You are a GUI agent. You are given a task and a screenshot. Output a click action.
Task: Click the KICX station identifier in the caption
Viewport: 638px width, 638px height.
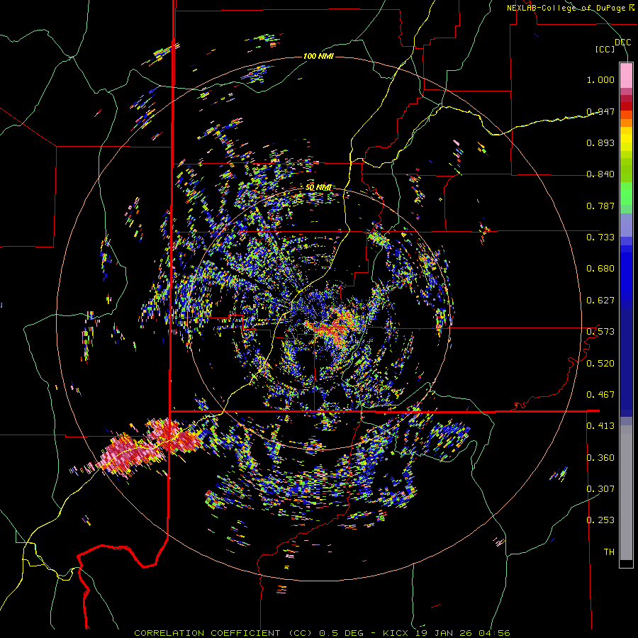(395, 633)
